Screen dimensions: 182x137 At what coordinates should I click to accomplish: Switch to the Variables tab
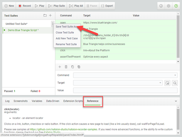(x=37, y=101)
